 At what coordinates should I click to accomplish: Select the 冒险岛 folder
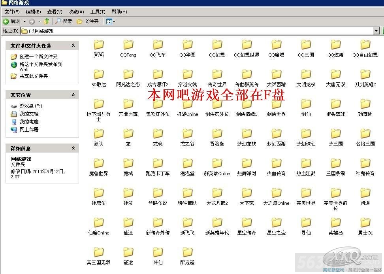217,138
